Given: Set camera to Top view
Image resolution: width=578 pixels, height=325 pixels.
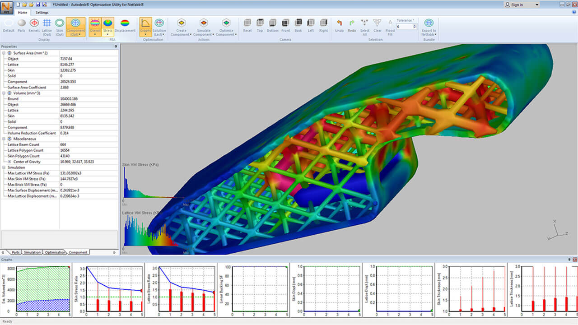Looking at the screenshot, I should pos(260,23).
